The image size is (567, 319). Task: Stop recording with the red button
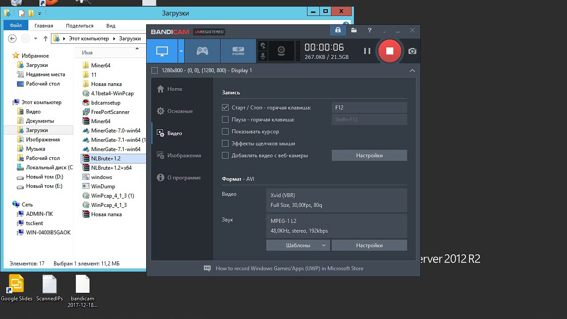(389, 51)
